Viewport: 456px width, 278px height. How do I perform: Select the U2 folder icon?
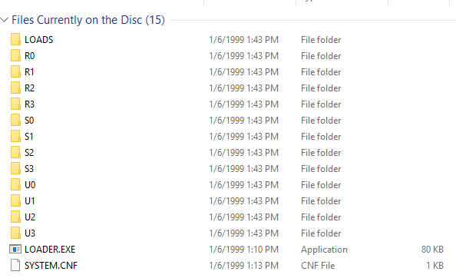(x=15, y=217)
